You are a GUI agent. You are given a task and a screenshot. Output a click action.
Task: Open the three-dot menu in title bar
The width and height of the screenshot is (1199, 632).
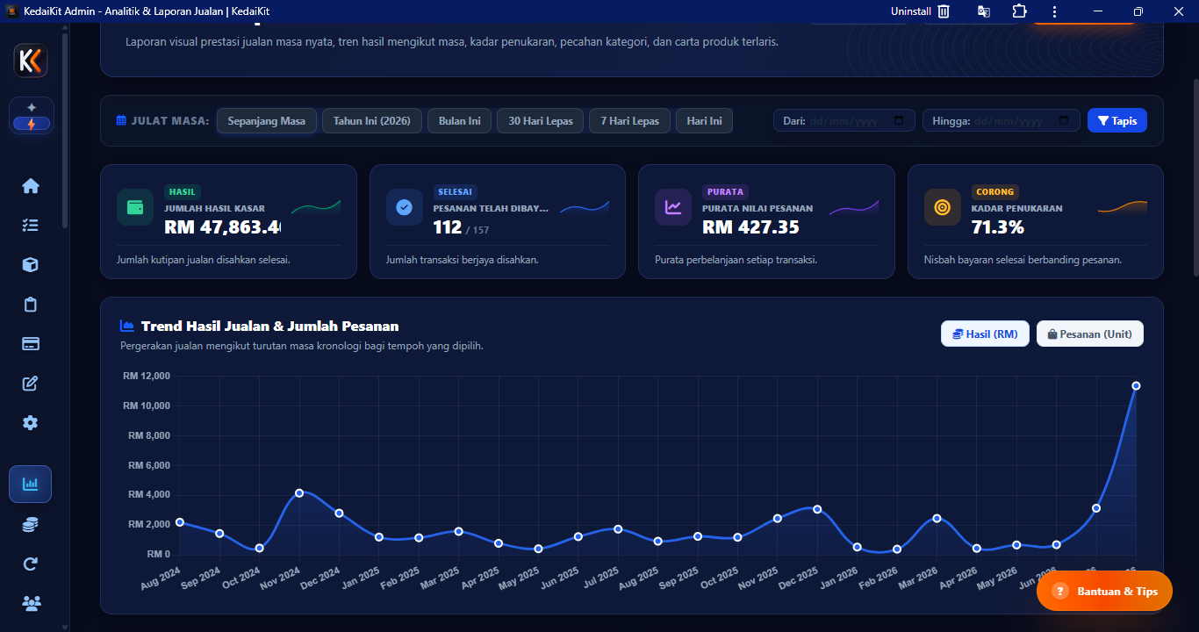click(x=1054, y=11)
